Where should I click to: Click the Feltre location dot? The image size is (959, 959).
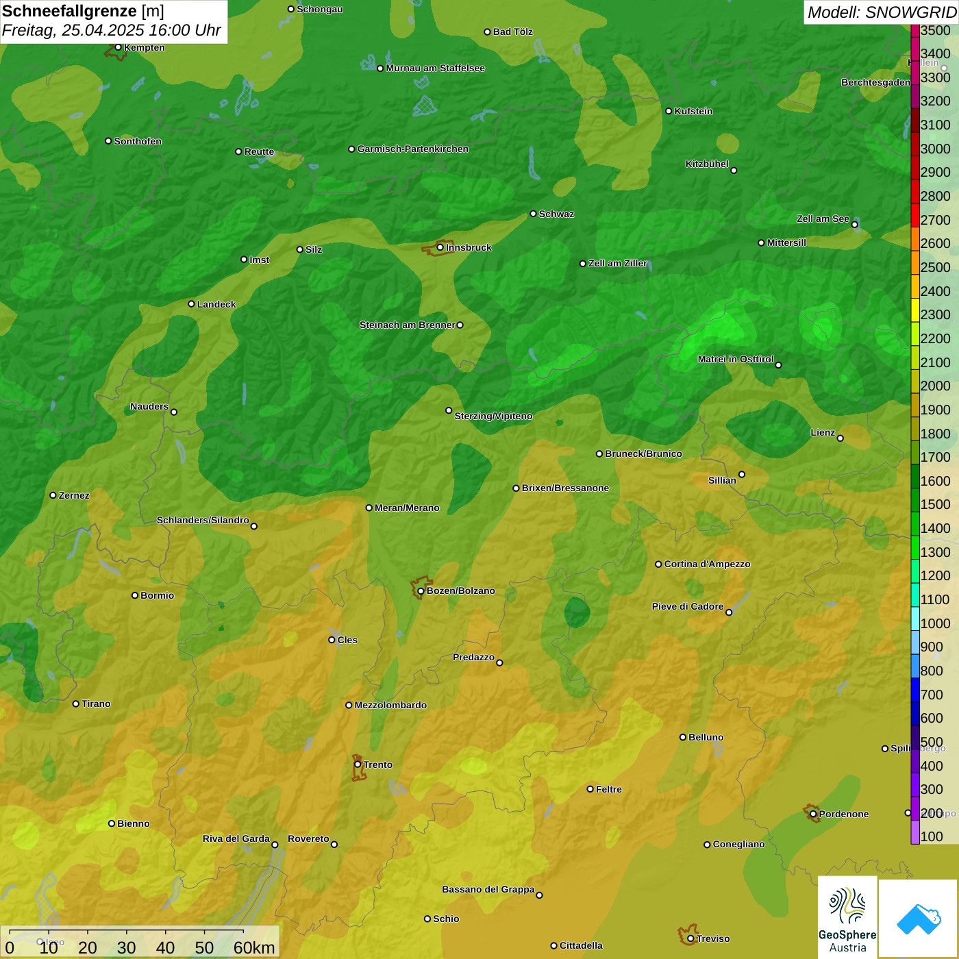coord(590,789)
